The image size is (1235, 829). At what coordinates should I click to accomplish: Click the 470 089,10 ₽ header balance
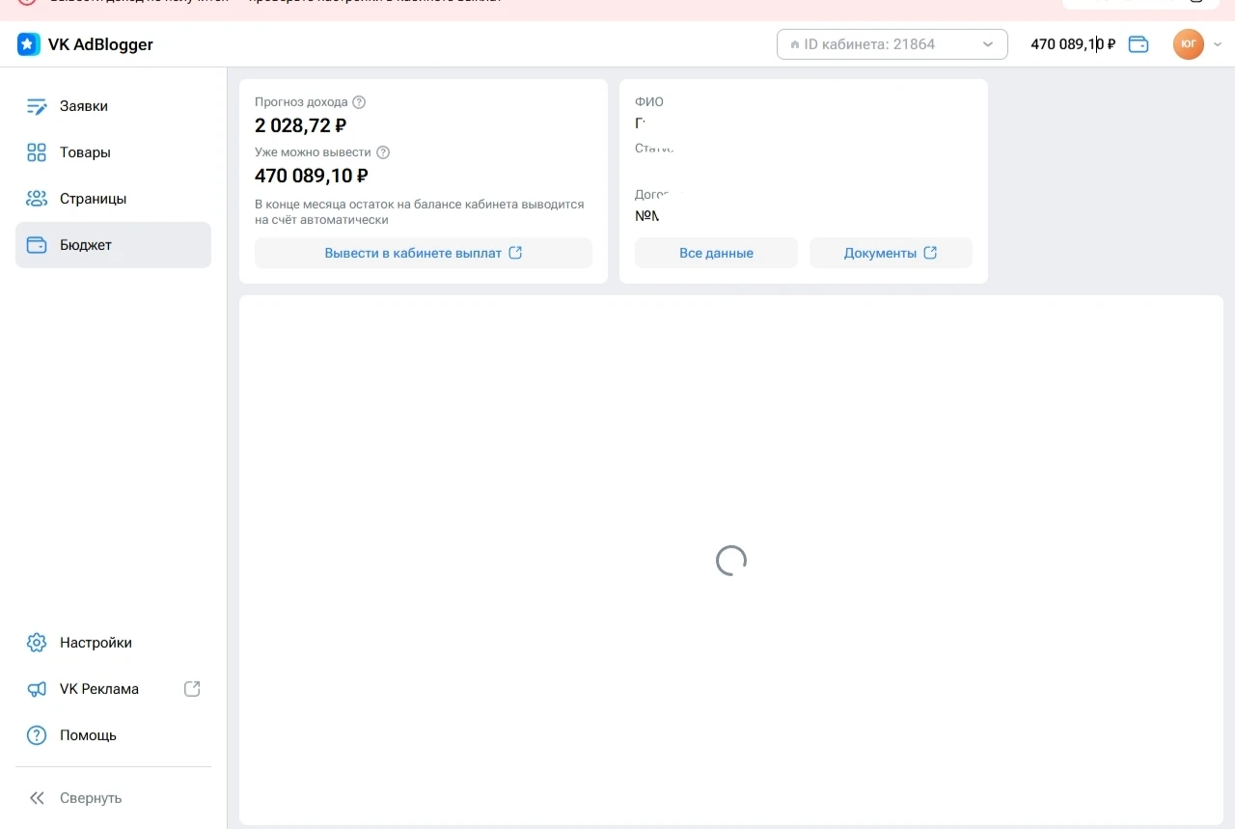tap(1073, 44)
